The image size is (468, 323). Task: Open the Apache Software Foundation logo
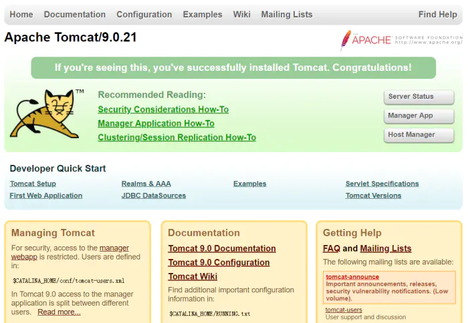[401, 40]
